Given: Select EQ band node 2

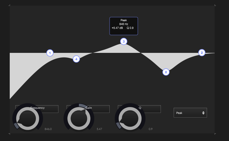Looking at the screenshot, I should [x=202, y=53].
